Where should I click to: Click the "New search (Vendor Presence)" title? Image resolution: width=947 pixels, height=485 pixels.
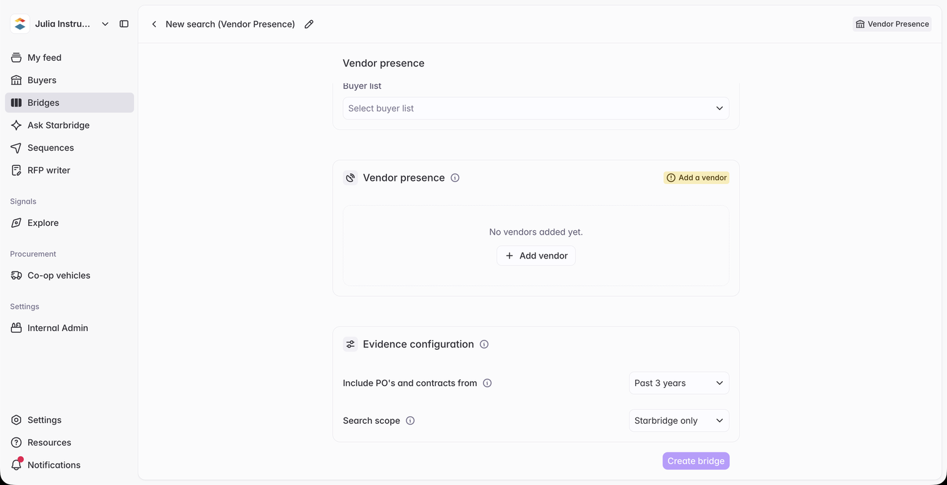230,24
